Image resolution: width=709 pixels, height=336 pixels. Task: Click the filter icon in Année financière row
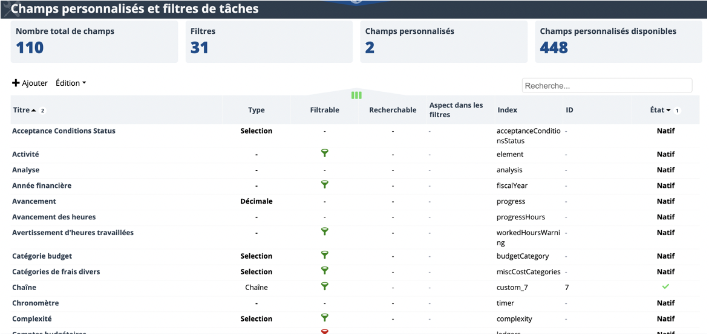point(324,184)
